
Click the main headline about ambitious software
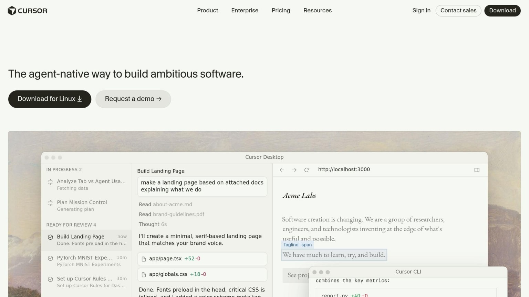pyautogui.click(x=126, y=74)
